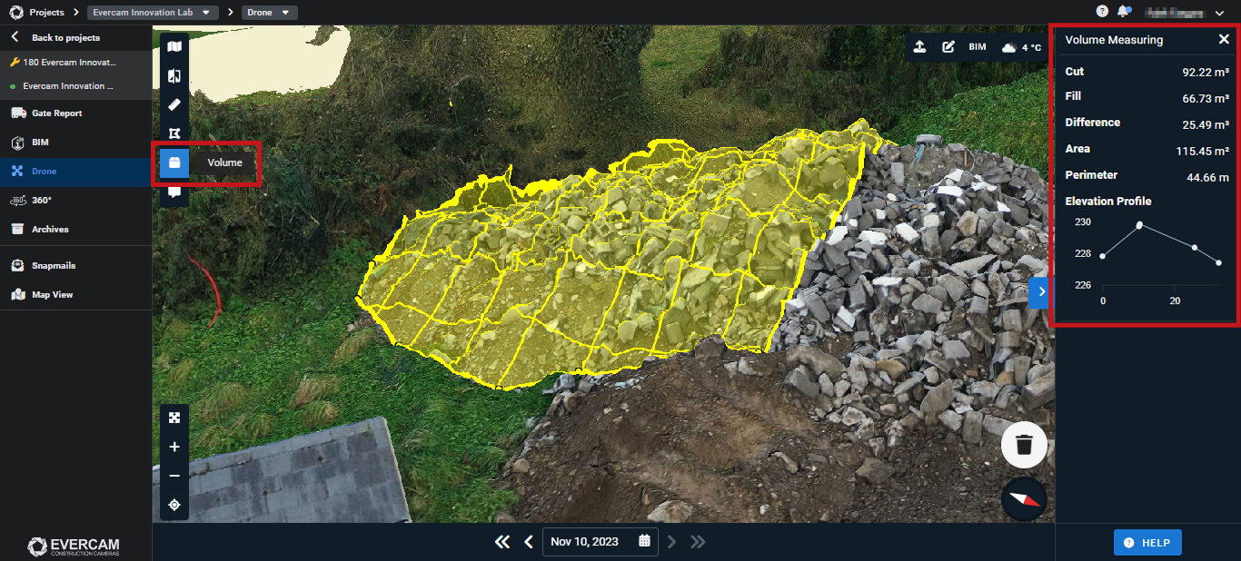The width and height of the screenshot is (1241, 561).
Task: Click the Difference value 25.49 m³
Action: pos(1206,124)
